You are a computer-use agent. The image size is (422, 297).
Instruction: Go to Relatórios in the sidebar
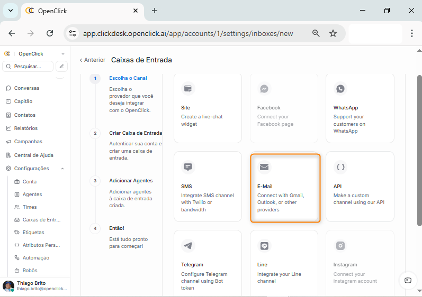(25, 128)
